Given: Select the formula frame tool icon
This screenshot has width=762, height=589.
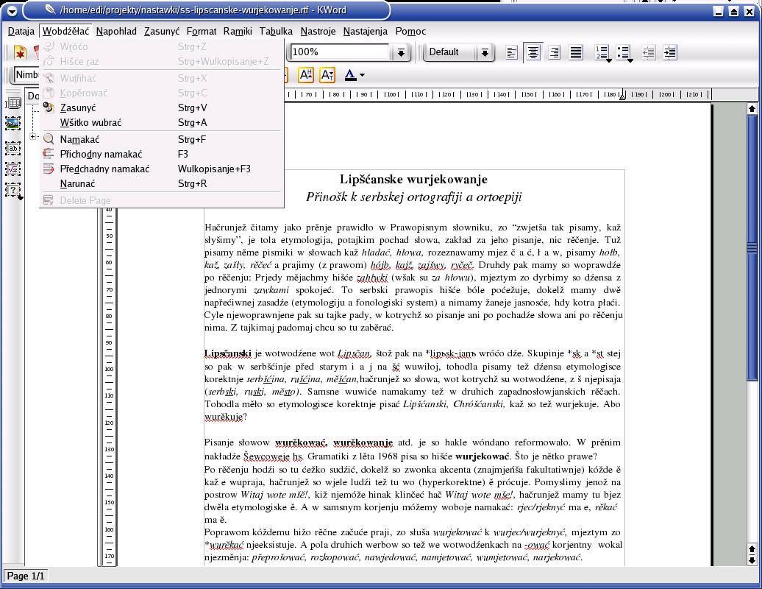Looking at the screenshot, I should tap(13, 169).
